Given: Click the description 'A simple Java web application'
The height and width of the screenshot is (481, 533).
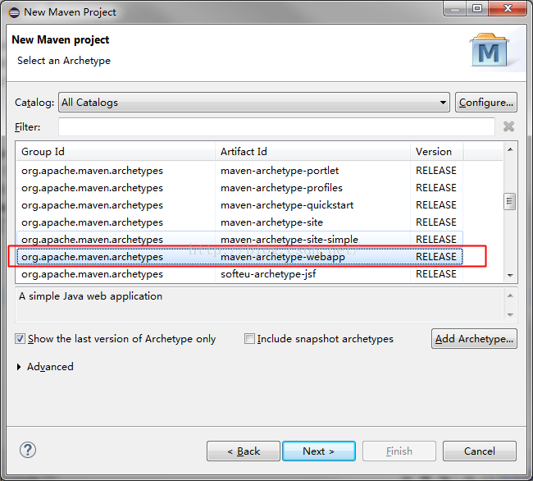Looking at the screenshot, I should point(90,296).
